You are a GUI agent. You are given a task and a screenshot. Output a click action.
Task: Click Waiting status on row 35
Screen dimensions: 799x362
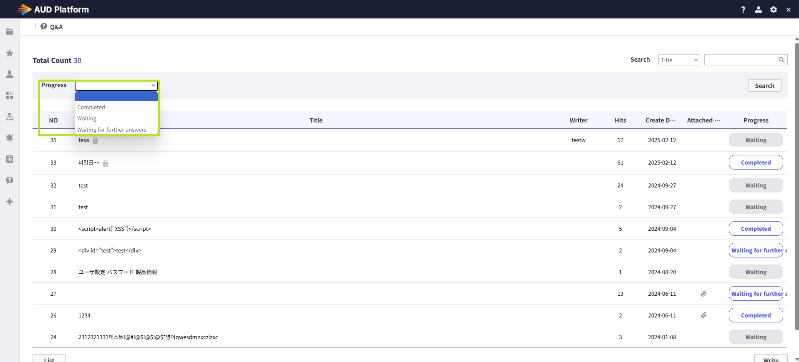(756, 140)
